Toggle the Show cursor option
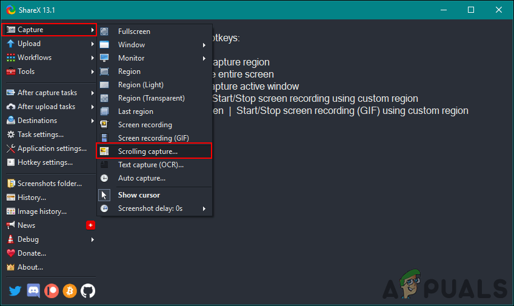This screenshot has height=306, width=514. point(139,195)
